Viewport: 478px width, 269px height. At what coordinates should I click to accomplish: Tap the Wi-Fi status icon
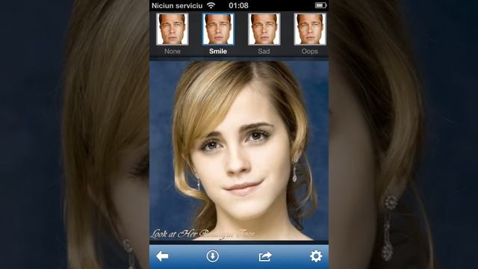tap(211, 5)
